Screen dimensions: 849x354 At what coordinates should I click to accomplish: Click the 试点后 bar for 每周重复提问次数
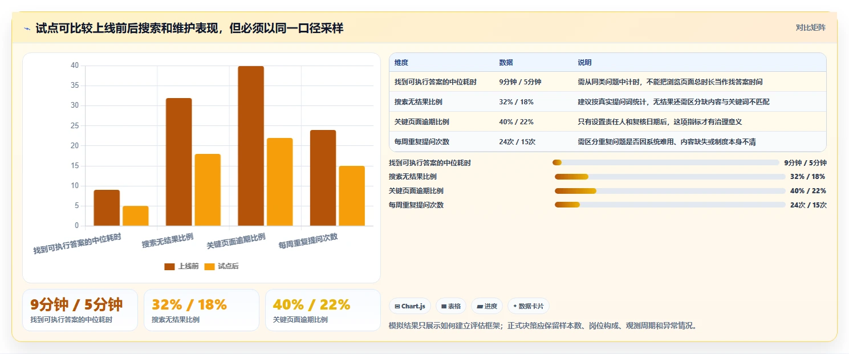(352, 196)
